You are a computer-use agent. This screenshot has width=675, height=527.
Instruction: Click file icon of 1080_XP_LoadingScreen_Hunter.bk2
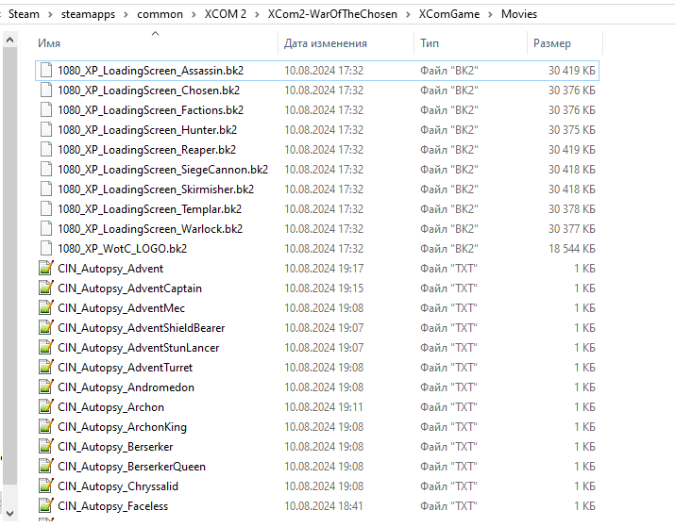click(46, 129)
